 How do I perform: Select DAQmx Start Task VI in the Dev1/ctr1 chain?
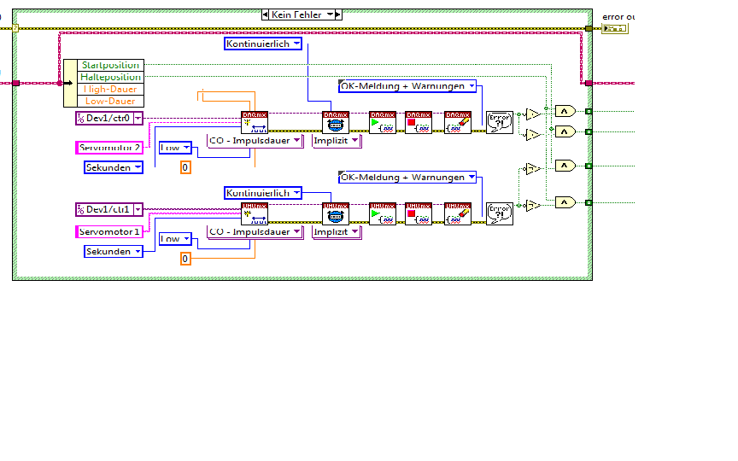[383, 214]
